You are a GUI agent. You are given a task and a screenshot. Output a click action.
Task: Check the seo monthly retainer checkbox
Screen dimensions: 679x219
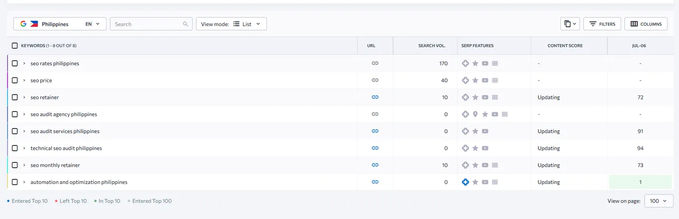point(15,165)
